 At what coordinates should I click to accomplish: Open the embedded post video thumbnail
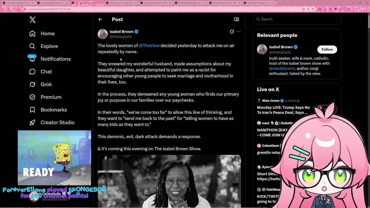(169, 181)
